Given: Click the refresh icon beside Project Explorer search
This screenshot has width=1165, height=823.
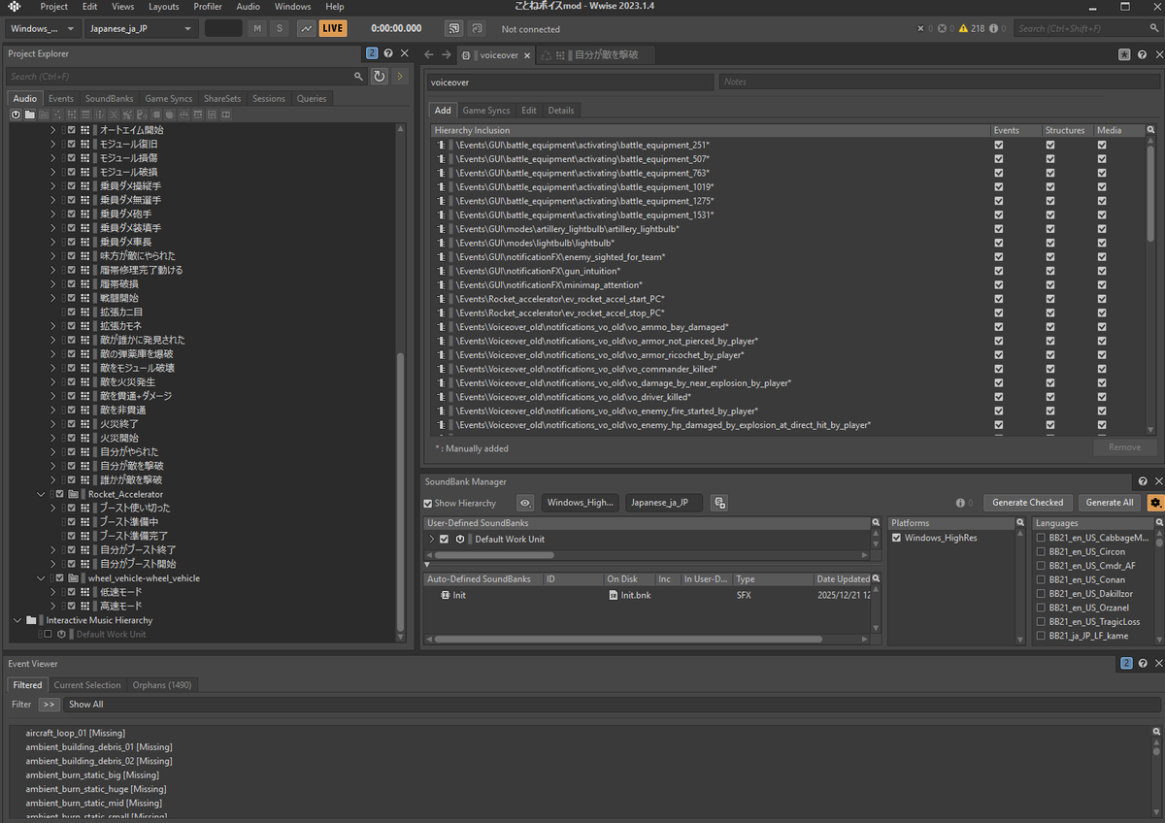Looking at the screenshot, I should (380, 76).
